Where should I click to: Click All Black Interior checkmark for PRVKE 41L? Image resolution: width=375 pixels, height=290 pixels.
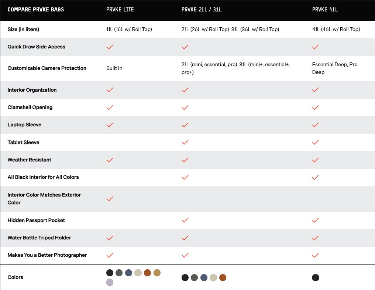click(315, 177)
